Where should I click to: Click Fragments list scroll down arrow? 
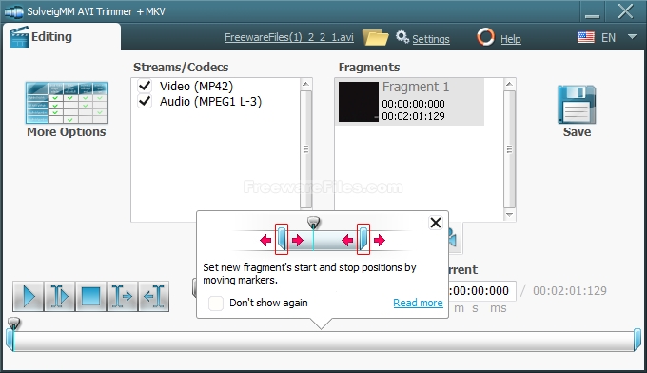click(510, 215)
